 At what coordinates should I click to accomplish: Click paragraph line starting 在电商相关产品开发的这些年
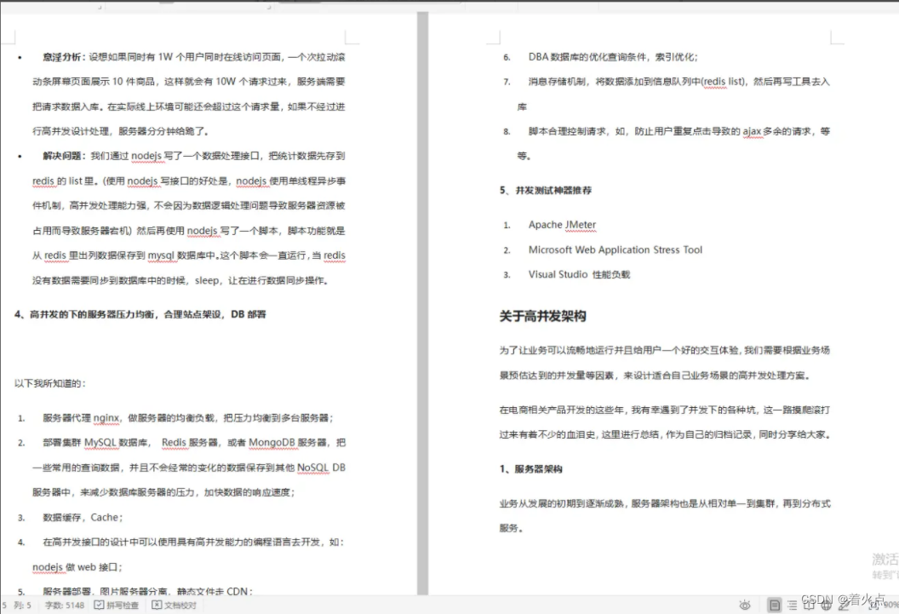click(x=665, y=410)
